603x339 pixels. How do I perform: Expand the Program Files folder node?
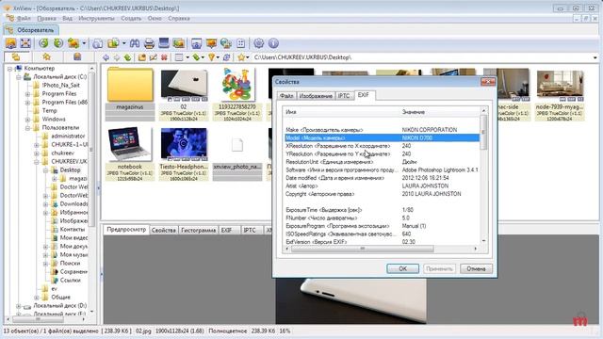[x=27, y=94]
